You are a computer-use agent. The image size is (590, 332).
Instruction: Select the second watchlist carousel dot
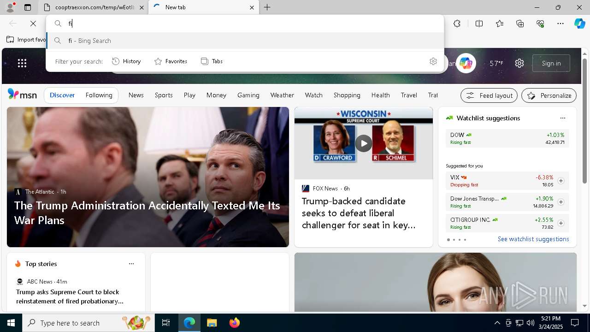[x=454, y=240]
